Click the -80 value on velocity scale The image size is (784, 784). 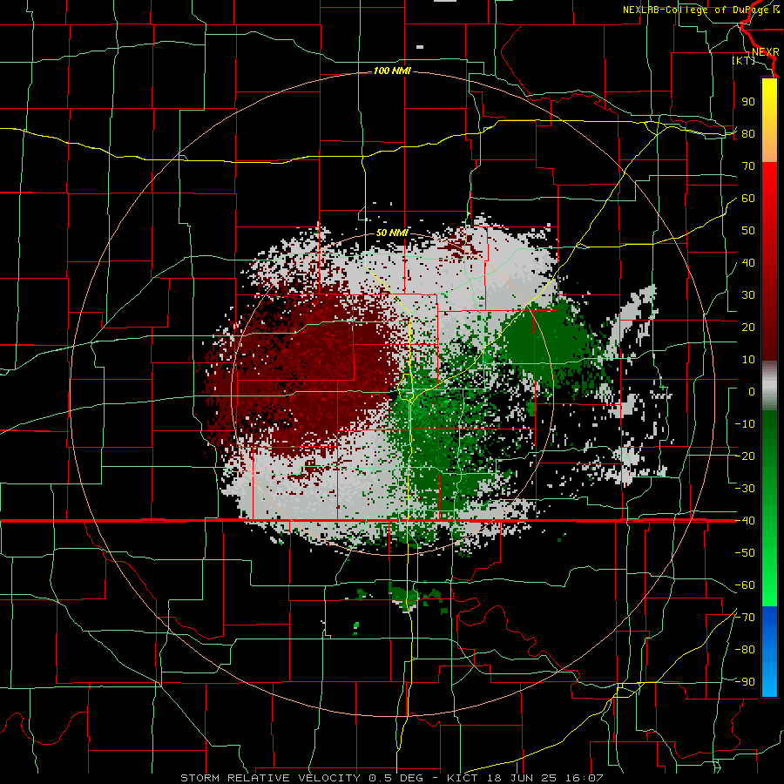745,650
